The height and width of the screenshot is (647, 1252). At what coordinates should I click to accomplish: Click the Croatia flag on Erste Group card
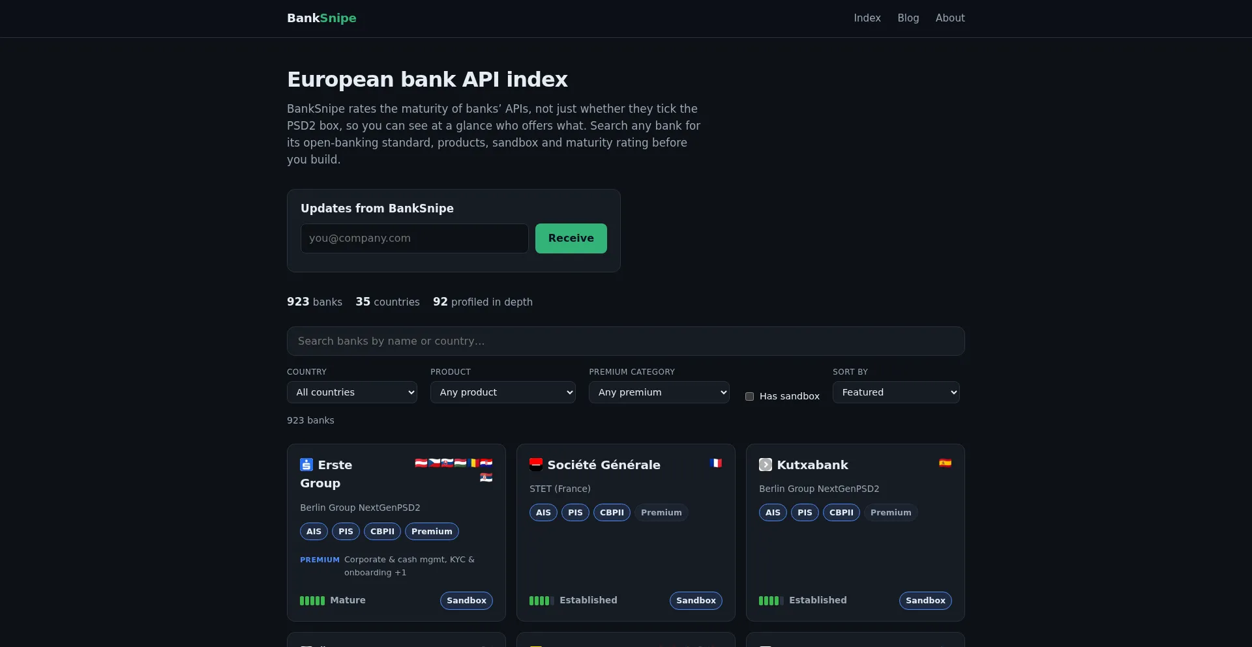[x=486, y=463]
